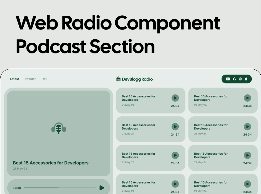Switch to the Popular tab
261x194 pixels.
[x=30, y=79]
